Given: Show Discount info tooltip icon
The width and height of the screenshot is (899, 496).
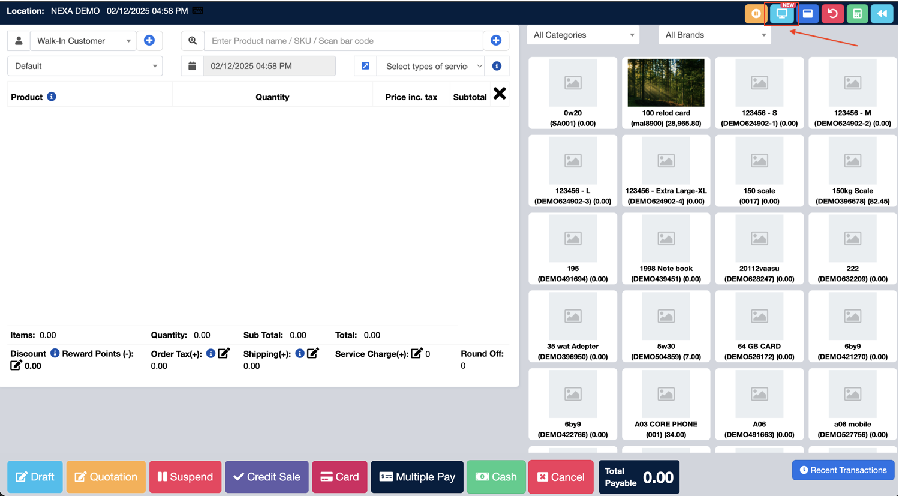Looking at the screenshot, I should click(x=55, y=353).
